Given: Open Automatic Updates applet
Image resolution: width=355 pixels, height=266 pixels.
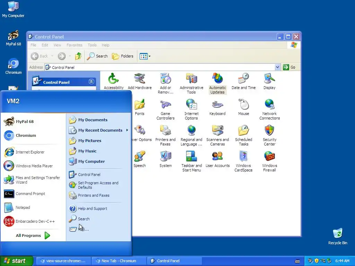Looking at the screenshot, I should tap(217, 83).
